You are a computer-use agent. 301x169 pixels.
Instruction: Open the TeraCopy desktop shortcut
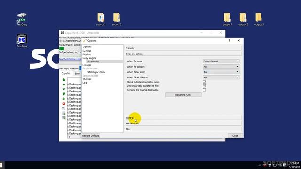(22, 19)
